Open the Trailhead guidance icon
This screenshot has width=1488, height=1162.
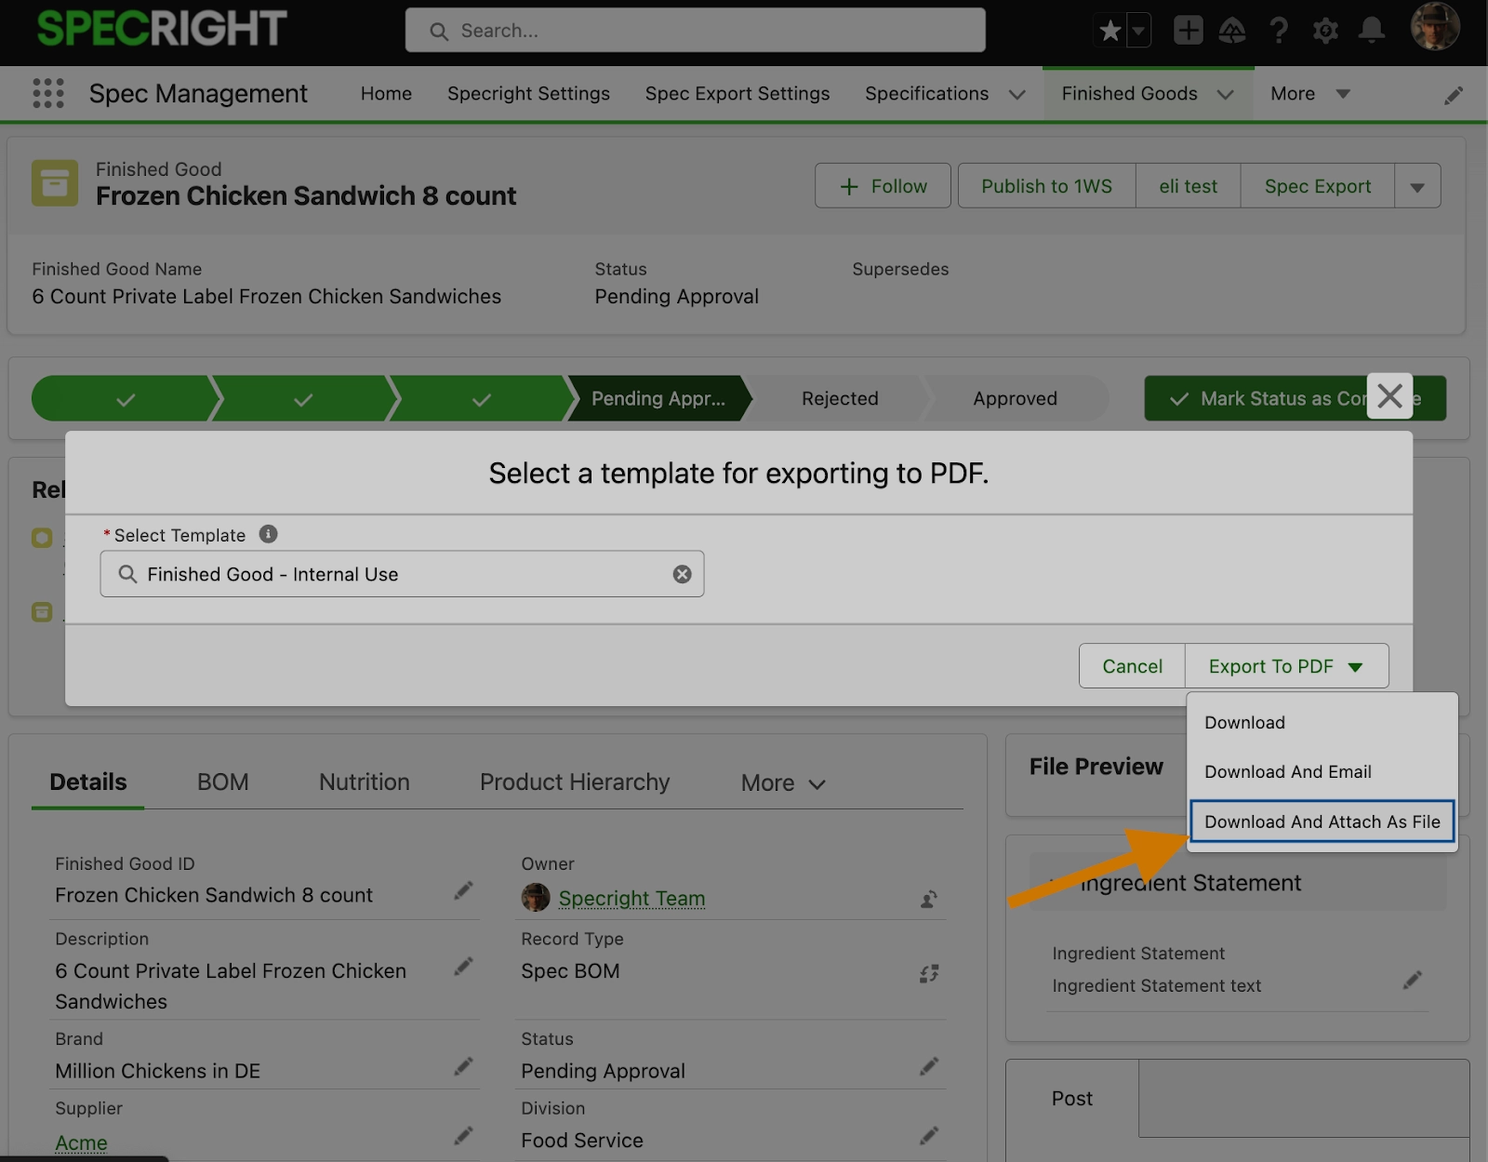coord(1232,31)
